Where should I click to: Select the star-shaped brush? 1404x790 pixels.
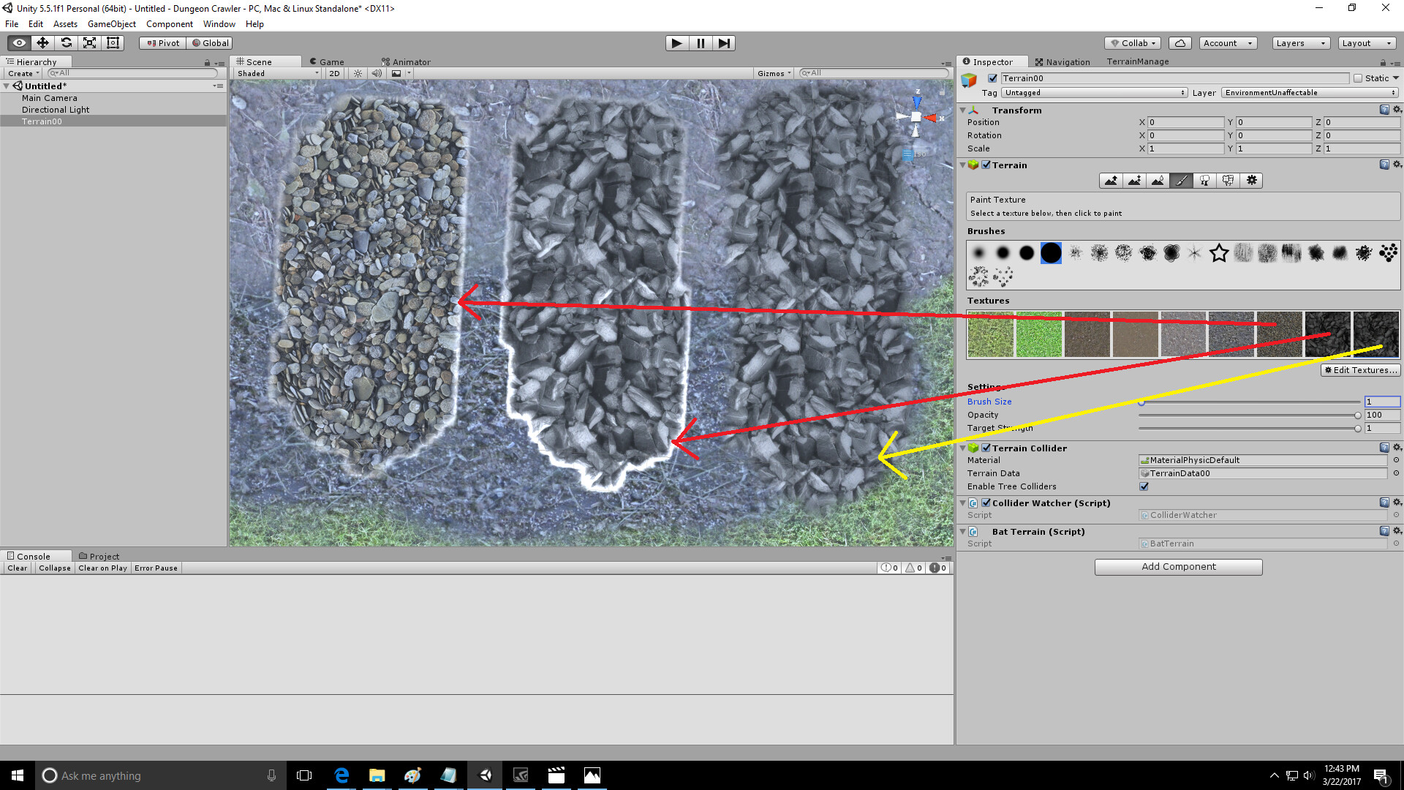[x=1219, y=253]
